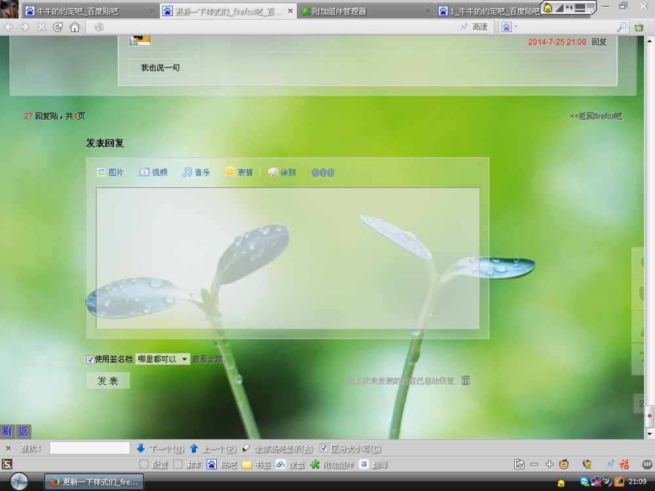
Task: Click the 脚本 bookmark item
Action: click(x=187, y=464)
